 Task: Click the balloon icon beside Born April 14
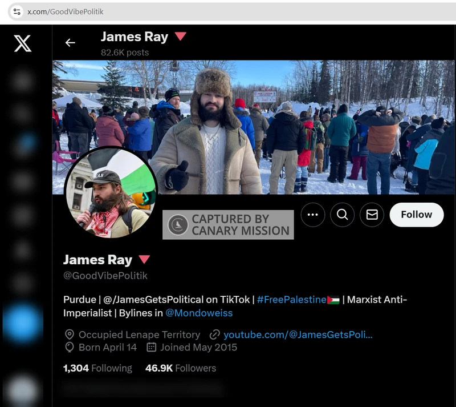(69, 347)
